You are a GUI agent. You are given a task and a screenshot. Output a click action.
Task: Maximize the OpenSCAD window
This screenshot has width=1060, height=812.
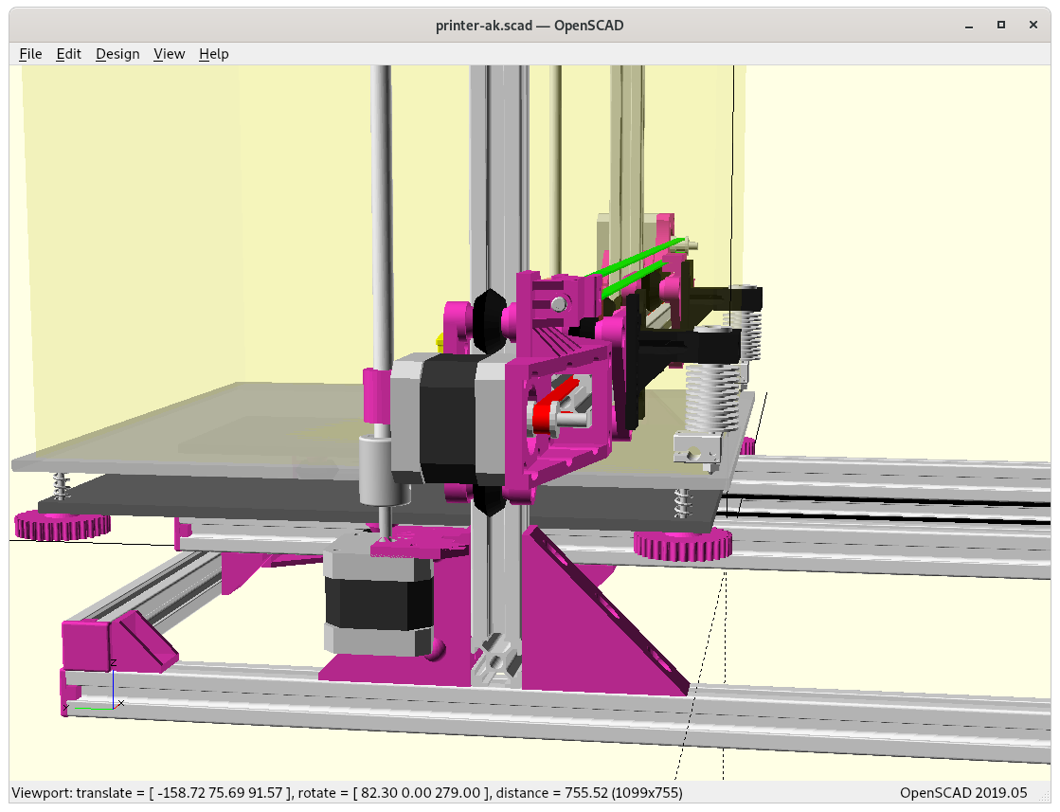coord(1000,26)
